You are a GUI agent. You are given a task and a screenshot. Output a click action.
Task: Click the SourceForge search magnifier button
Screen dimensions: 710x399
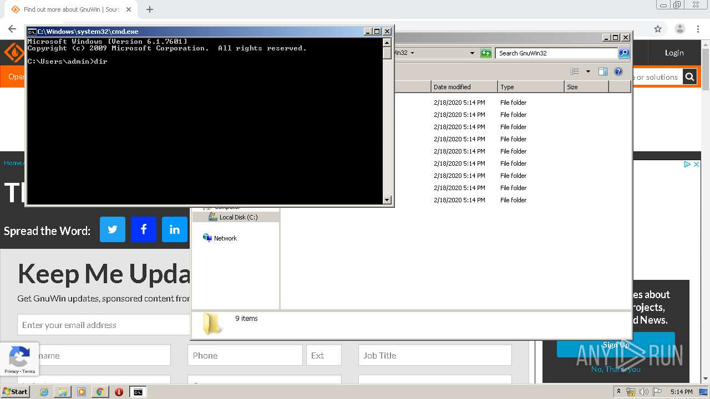click(689, 77)
